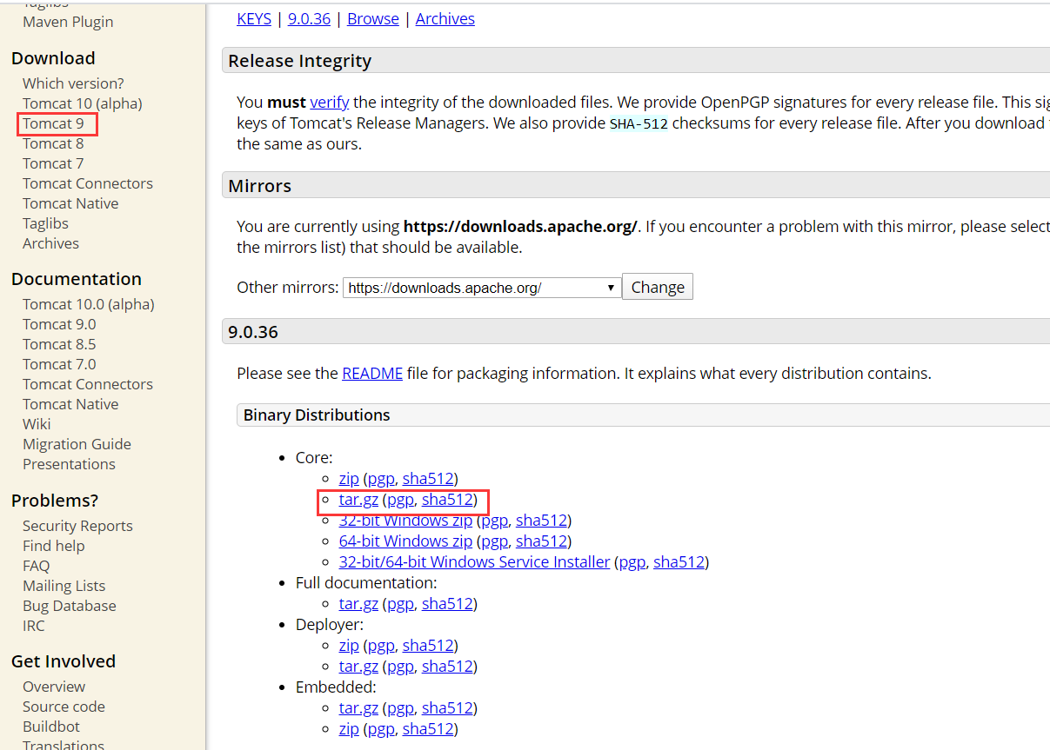This screenshot has width=1050, height=750.
Task: Open Taglibs under Download
Action: 45,223
